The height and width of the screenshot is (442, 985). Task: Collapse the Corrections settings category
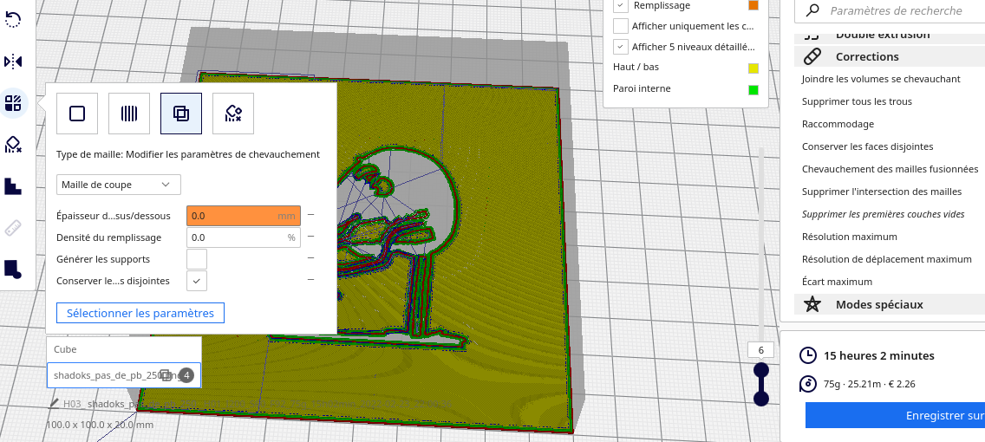[890, 56]
